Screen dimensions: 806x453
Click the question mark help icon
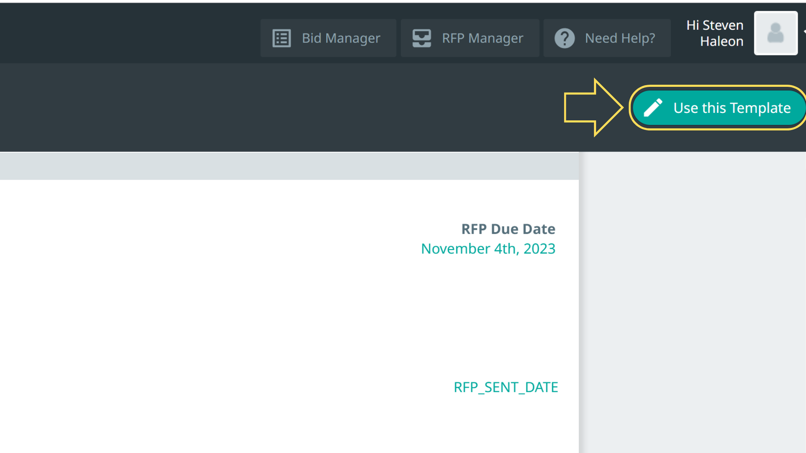click(564, 38)
